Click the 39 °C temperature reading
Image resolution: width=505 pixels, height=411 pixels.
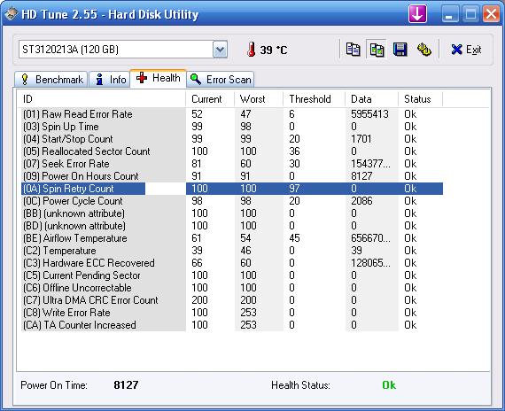tap(274, 50)
